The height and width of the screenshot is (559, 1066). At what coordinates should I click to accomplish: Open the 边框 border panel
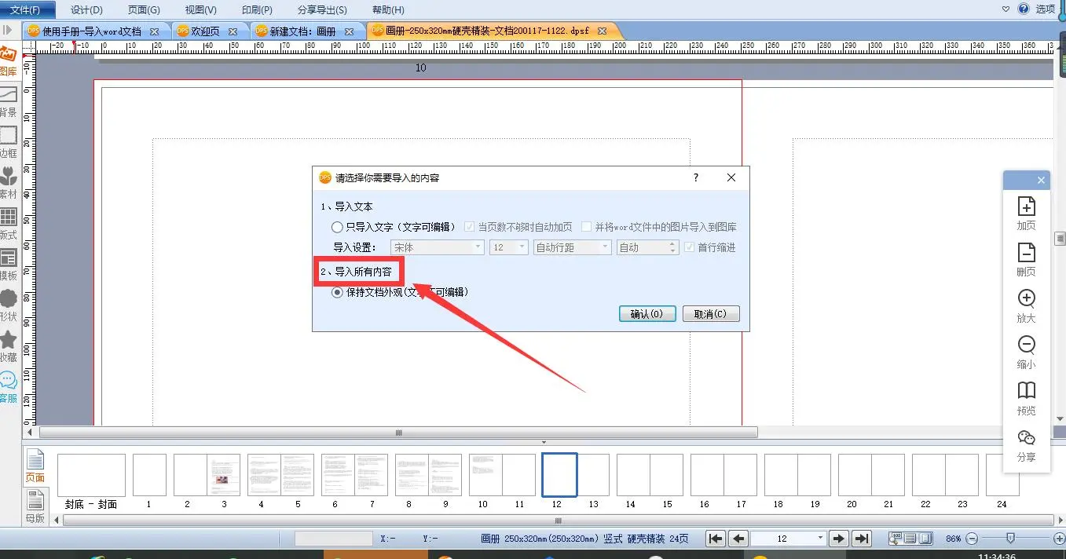8,143
